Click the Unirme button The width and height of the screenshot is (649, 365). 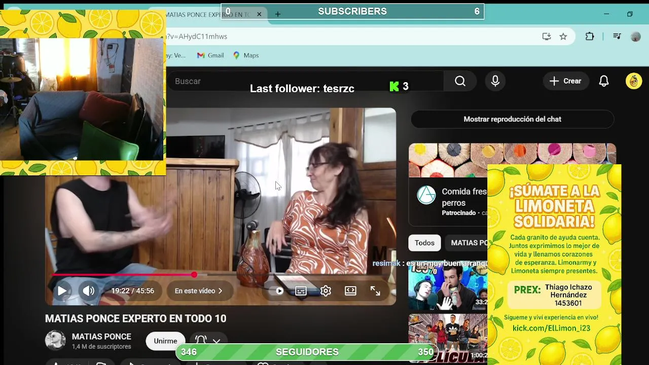(x=165, y=341)
